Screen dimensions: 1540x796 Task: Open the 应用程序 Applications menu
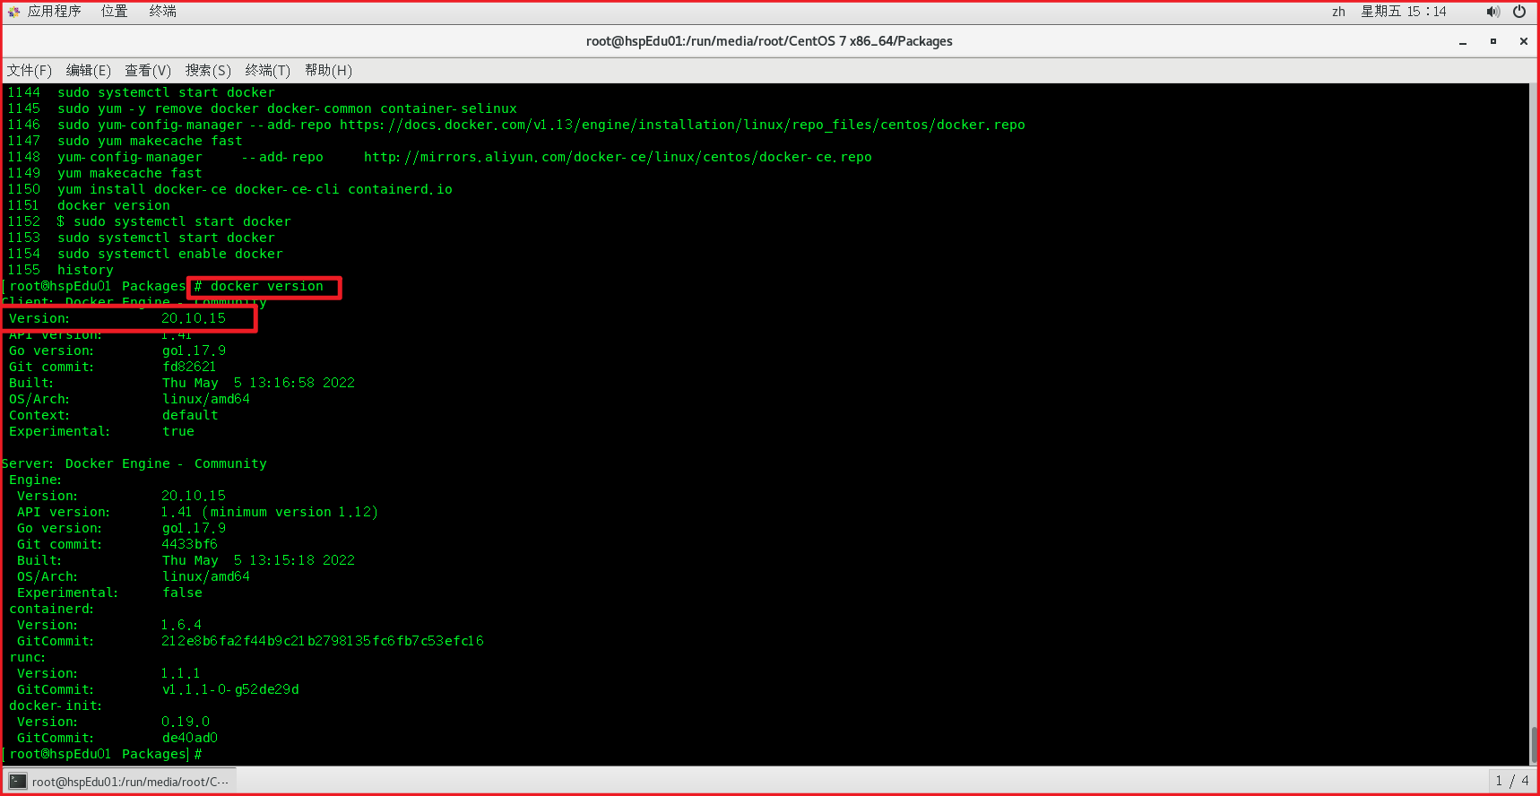tap(55, 12)
